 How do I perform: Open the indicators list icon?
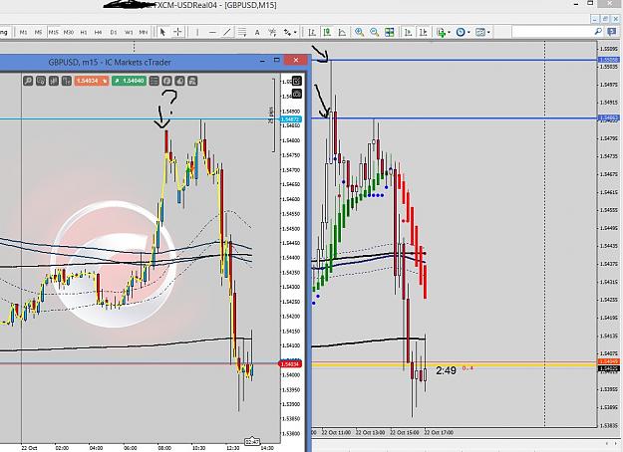(441, 32)
